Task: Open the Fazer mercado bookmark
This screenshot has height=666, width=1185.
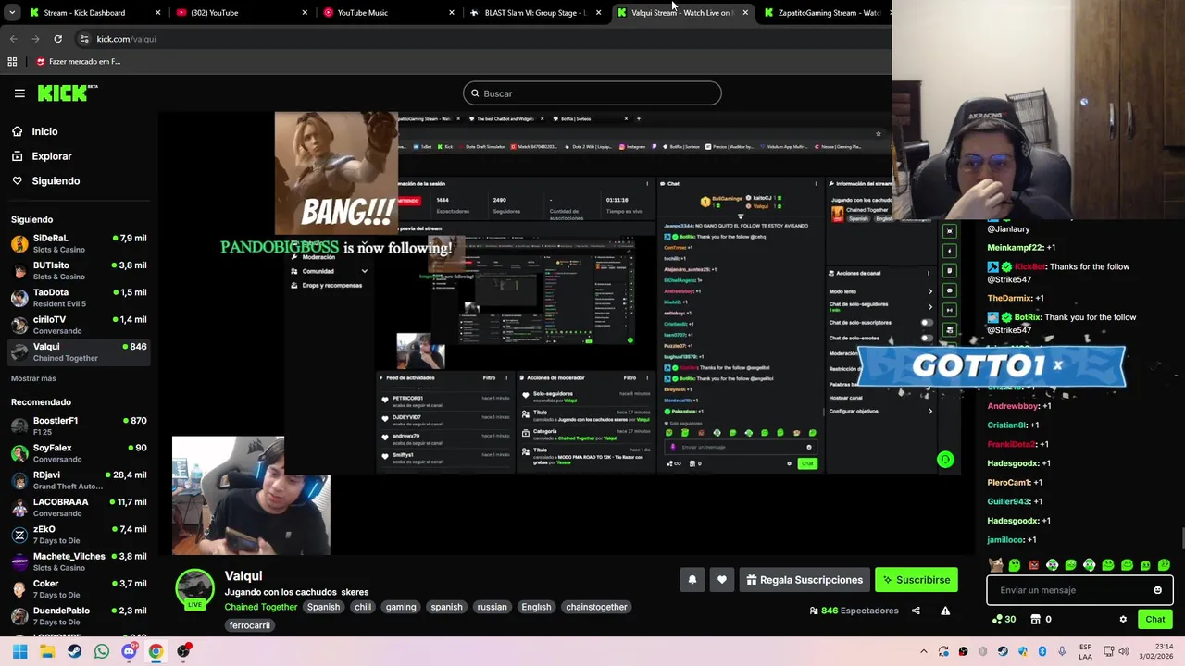Action: click(78, 62)
